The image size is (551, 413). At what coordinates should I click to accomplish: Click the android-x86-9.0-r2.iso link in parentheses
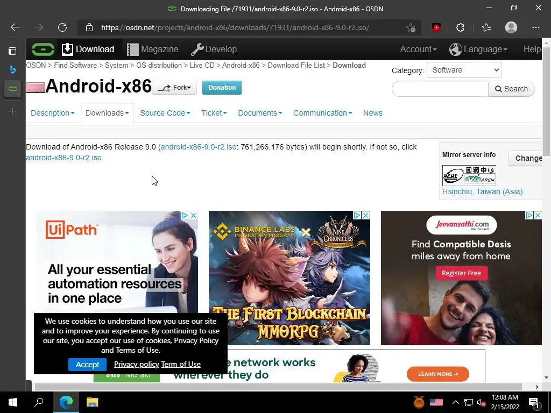(199, 147)
